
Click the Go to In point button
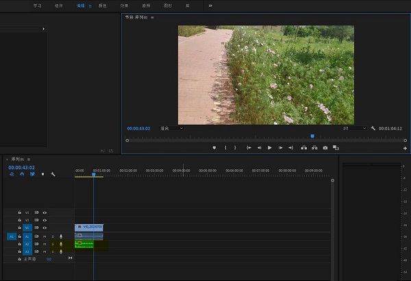248,147
